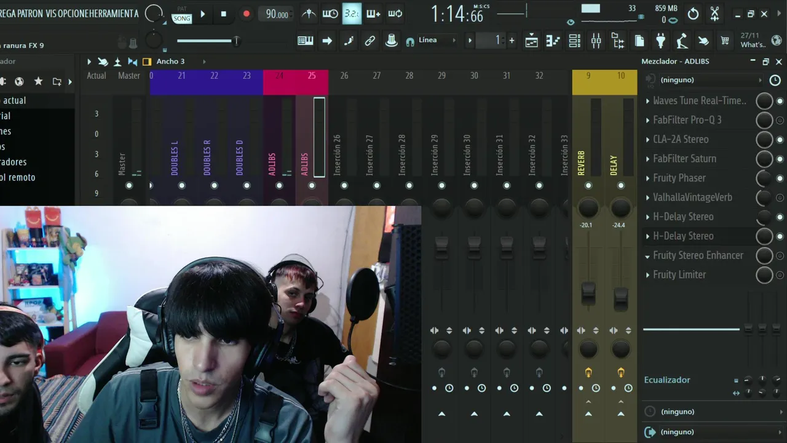This screenshot has width=787, height=443.
Task: Expand the Waves Tune Real-Time slot arrow
Action: [647, 101]
